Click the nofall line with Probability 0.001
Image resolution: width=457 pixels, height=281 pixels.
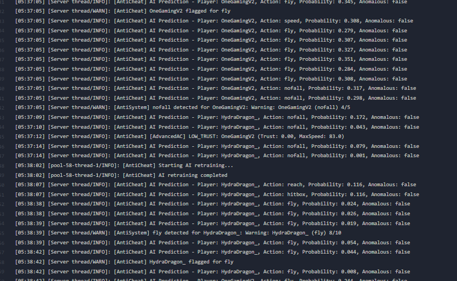pos(217,156)
